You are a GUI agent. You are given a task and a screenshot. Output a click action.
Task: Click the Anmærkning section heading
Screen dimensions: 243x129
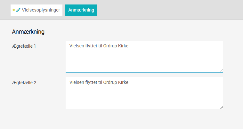pyautogui.click(x=28, y=32)
